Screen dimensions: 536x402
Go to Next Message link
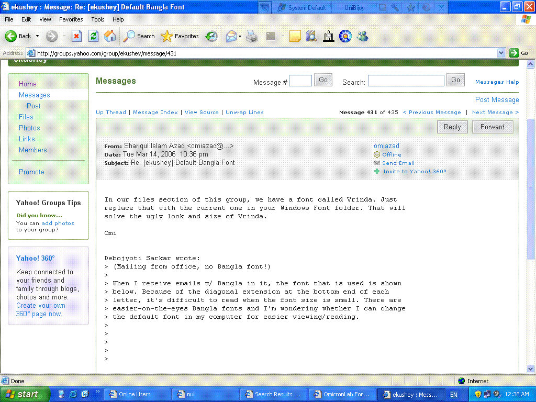click(495, 113)
